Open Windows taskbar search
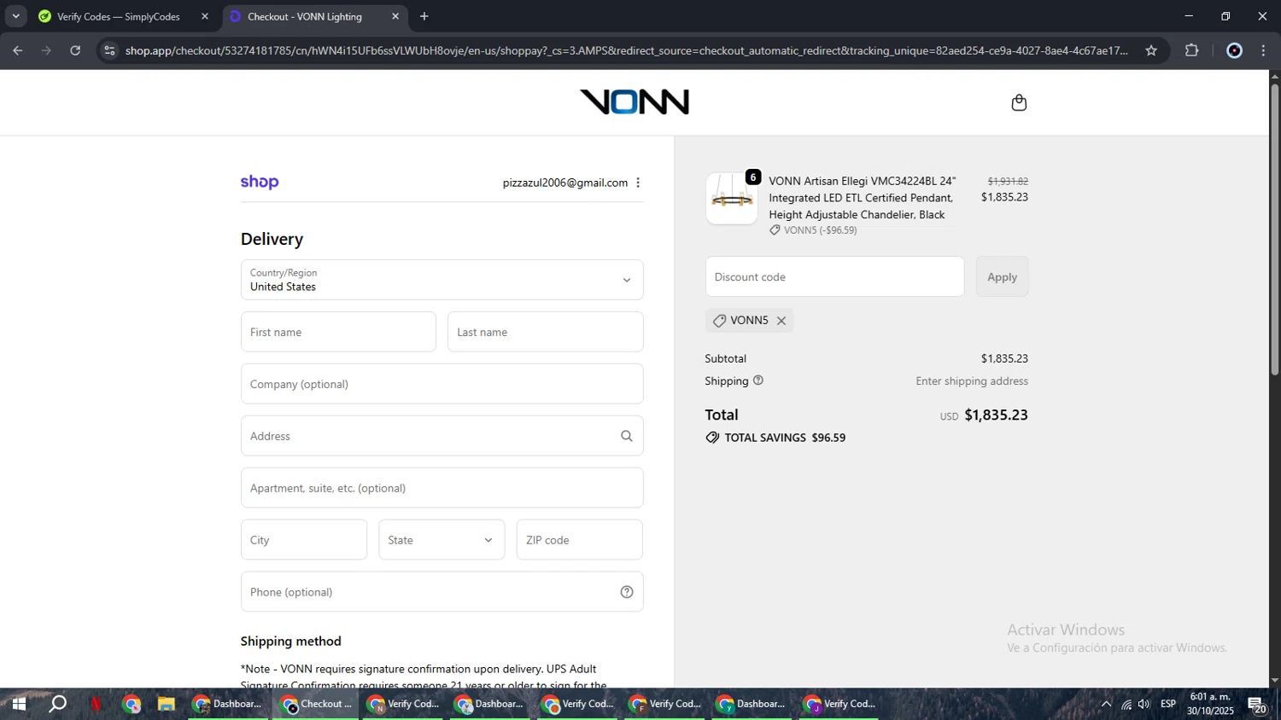Screen dimensions: 1281x720 57,704
